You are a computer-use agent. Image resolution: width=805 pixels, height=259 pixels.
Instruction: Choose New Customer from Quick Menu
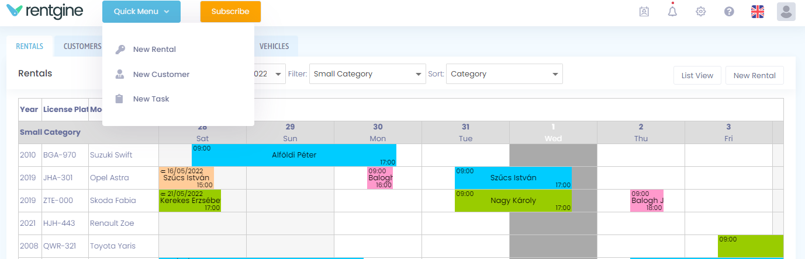click(x=161, y=74)
